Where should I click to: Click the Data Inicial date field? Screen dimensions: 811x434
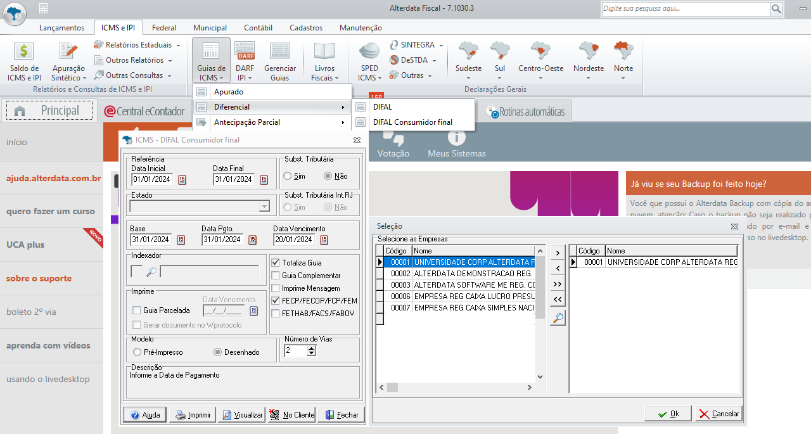[x=152, y=179]
